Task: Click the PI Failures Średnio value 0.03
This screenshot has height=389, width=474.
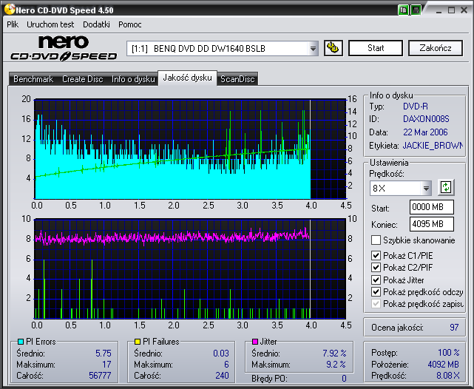Action: click(220, 353)
